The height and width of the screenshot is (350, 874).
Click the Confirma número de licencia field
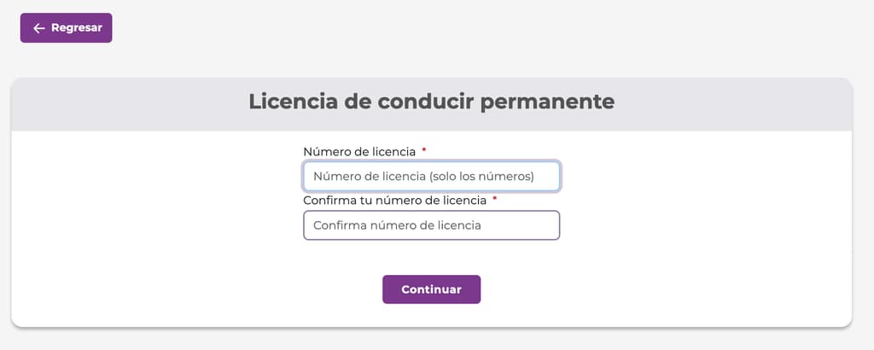[431, 225]
